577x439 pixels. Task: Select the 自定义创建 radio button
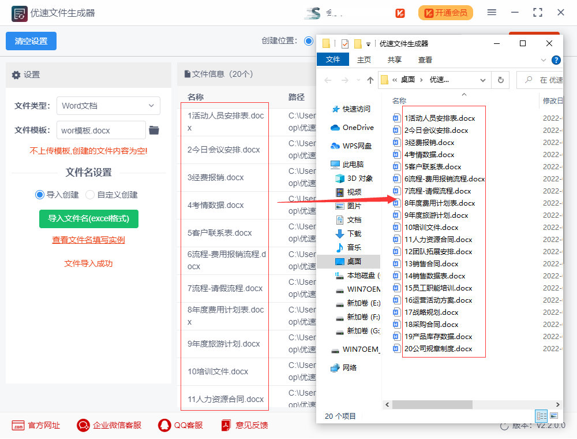click(x=90, y=195)
